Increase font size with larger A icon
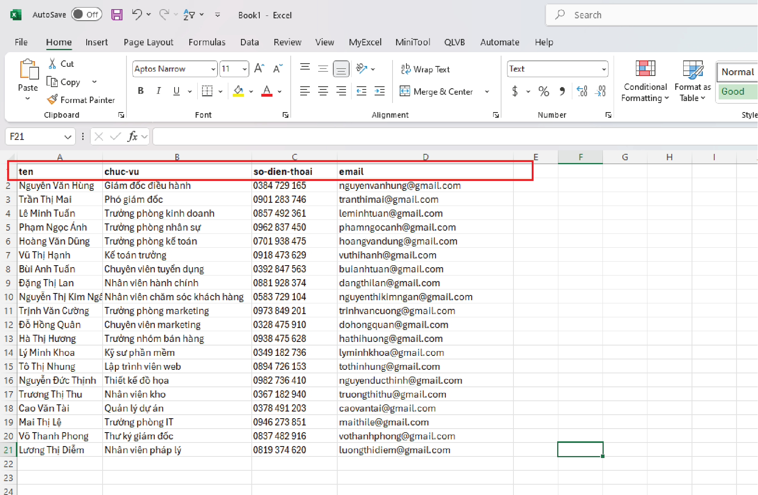 pyautogui.click(x=259, y=68)
